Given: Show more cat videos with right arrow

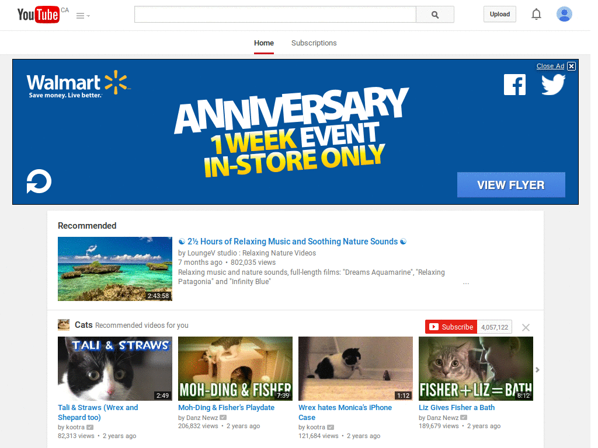Looking at the screenshot, I should tap(537, 369).
